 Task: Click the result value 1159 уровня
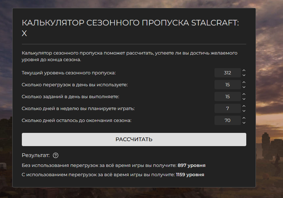pos(190,175)
